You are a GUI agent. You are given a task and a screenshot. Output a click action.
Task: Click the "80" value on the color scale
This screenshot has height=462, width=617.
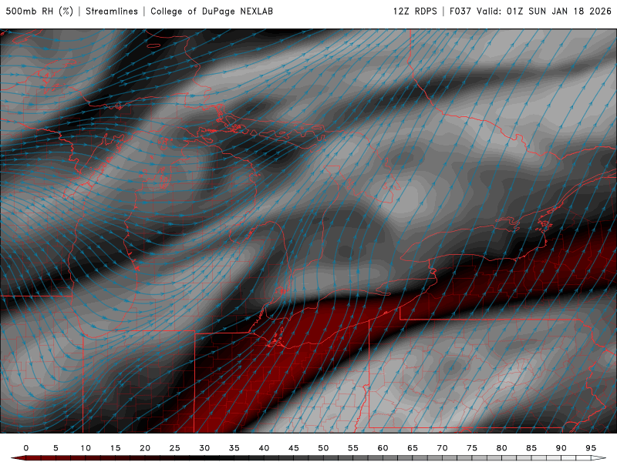pyautogui.click(x=502, y=448)
